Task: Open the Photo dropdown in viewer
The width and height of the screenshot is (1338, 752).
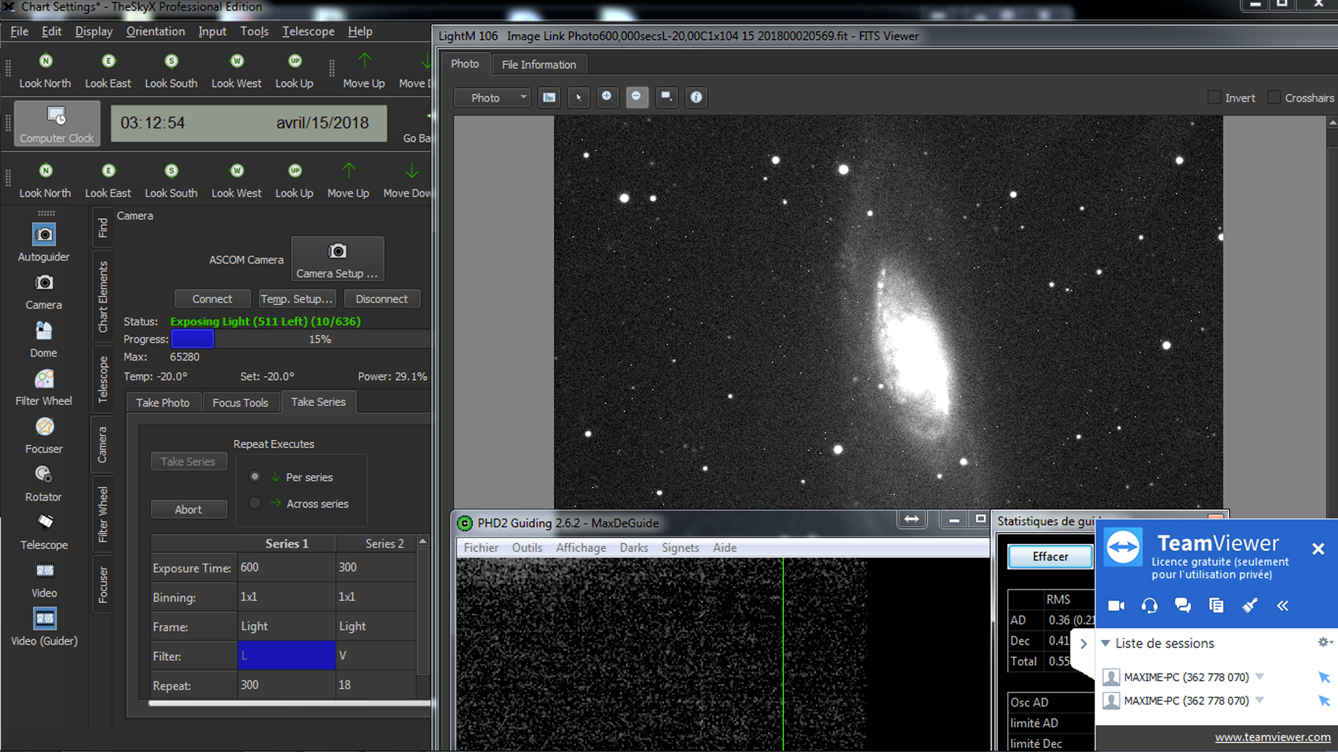Action: [x=492, y=97]
